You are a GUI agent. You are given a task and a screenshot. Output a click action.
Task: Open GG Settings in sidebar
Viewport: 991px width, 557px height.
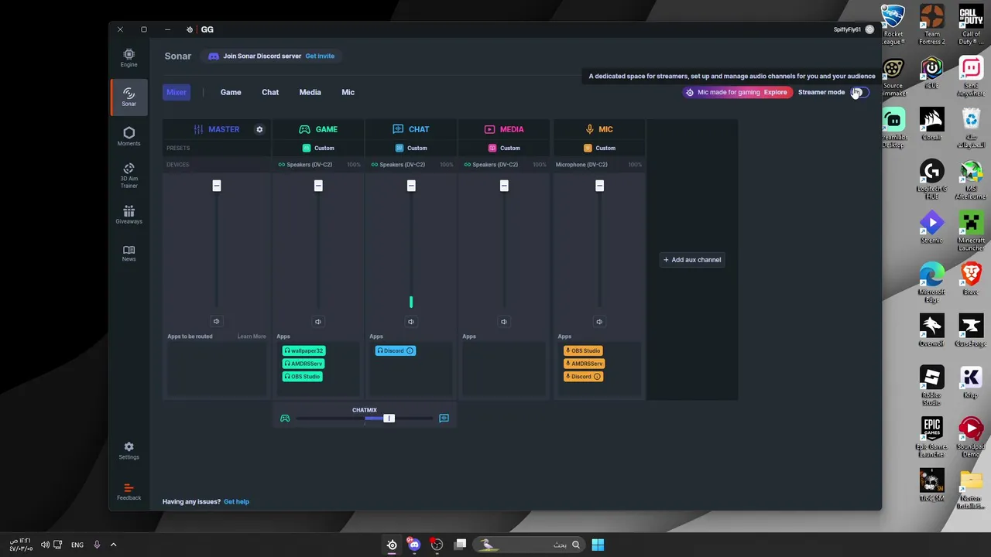click(129, 450)
